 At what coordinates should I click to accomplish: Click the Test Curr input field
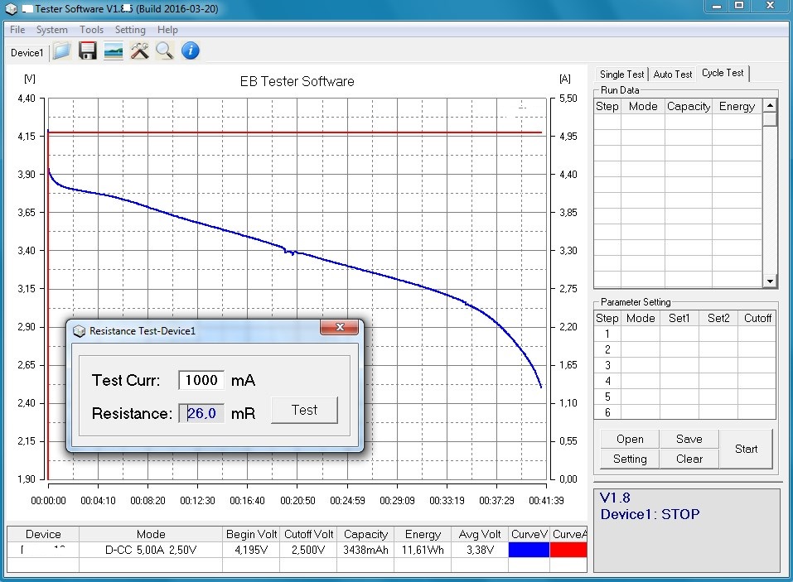point(201,380)
